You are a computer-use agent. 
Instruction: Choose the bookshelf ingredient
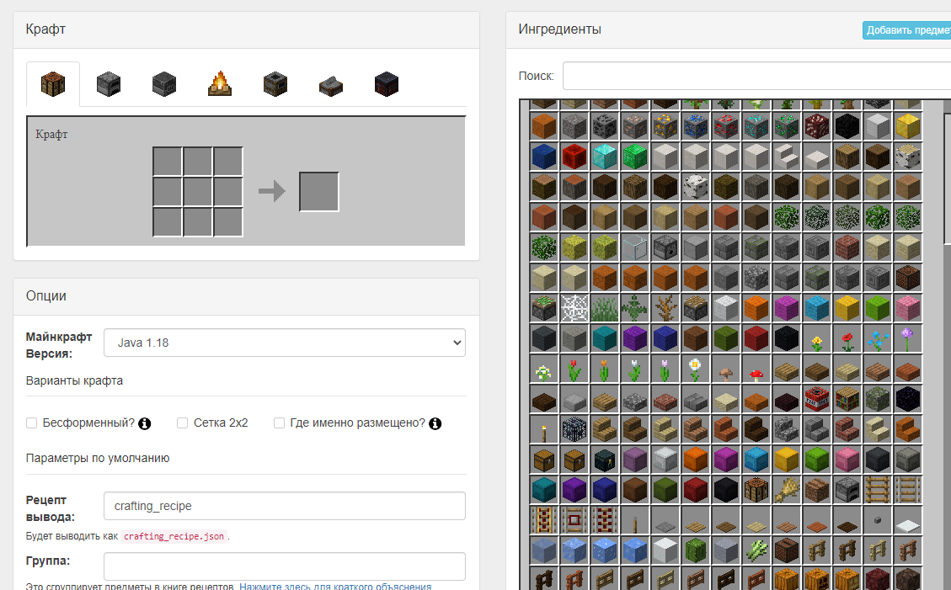click(x=847, y=399)
